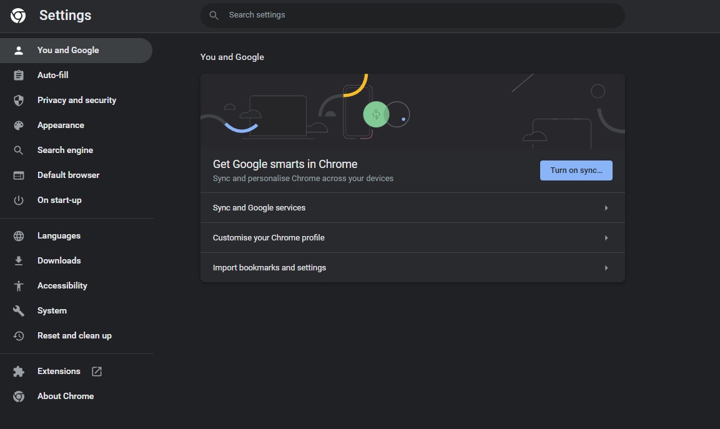Click the external link icon next to Extensions
The height and width of the screenshot is (429, 720).
pos(96,371)
